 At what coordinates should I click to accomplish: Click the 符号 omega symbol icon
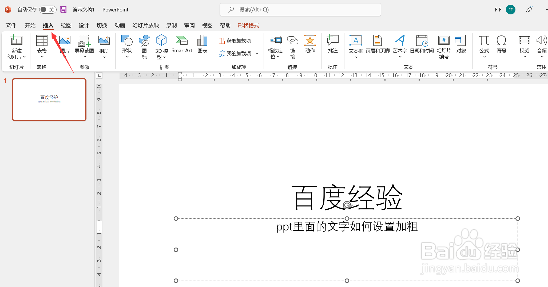(501, 40)
